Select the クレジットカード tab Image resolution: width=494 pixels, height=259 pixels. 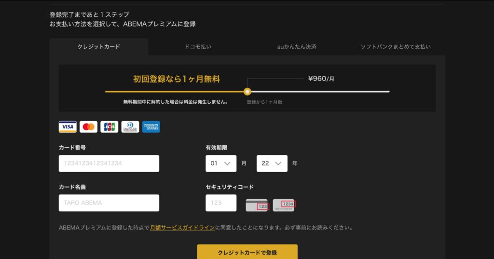[99, 47]
